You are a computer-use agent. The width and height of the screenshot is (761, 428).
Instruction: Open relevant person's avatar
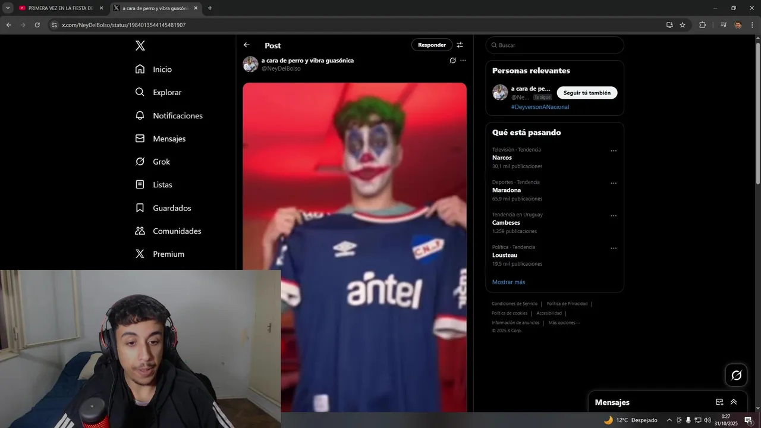500,92
